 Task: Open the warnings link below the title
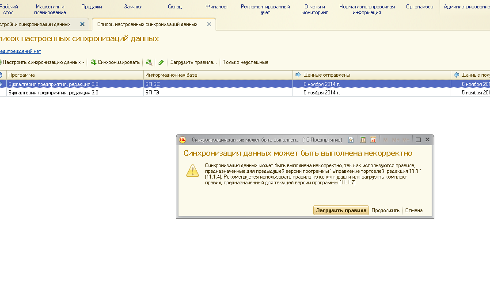coord(20,51)
